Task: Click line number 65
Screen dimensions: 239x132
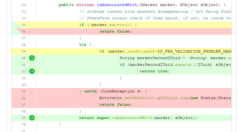Action: click(x=24, y=91)
